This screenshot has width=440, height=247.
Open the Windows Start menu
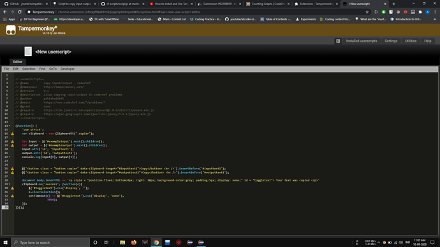coord(5,243)
